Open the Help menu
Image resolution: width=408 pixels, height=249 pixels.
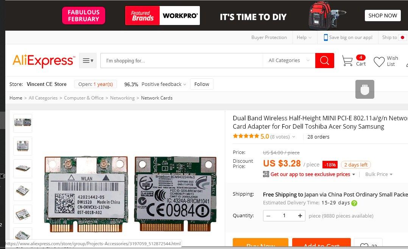(304, 37)
